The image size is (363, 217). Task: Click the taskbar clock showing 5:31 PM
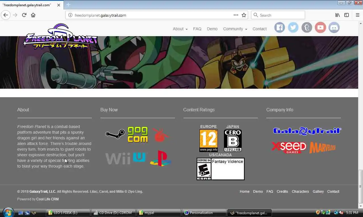pyautogui.click(x=352, y=212)
